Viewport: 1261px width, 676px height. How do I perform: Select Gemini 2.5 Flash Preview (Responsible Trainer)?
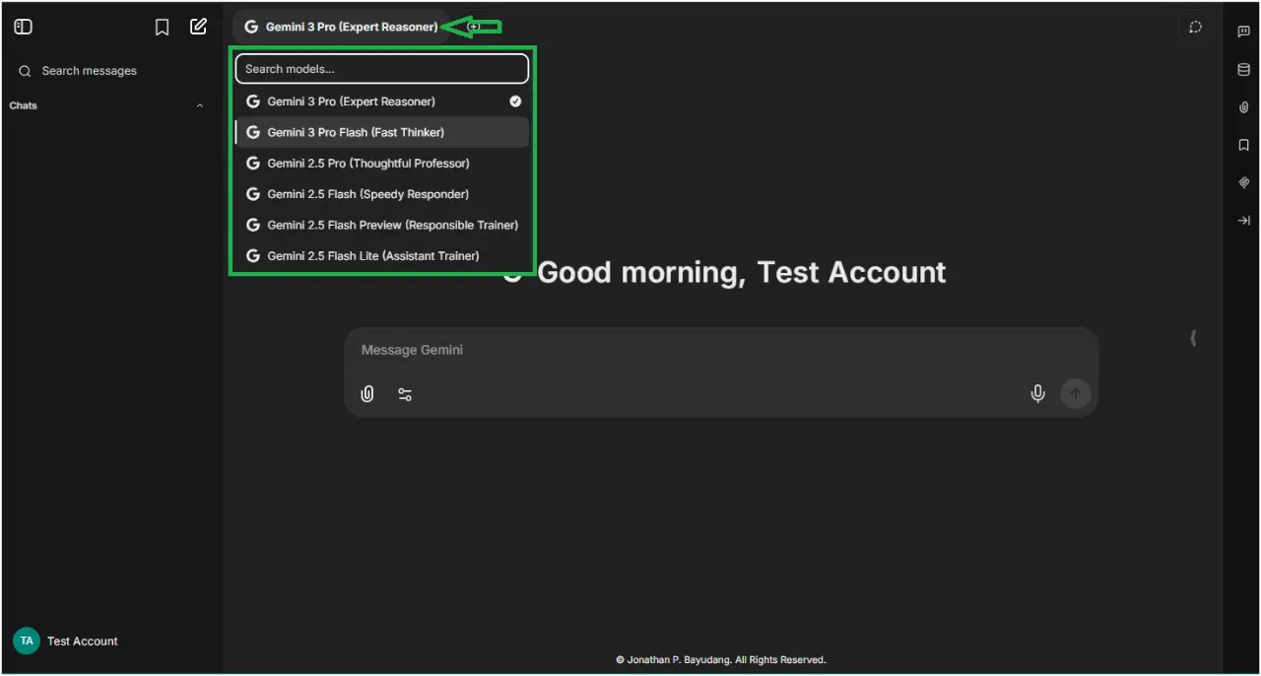click(x=382, y=225)
